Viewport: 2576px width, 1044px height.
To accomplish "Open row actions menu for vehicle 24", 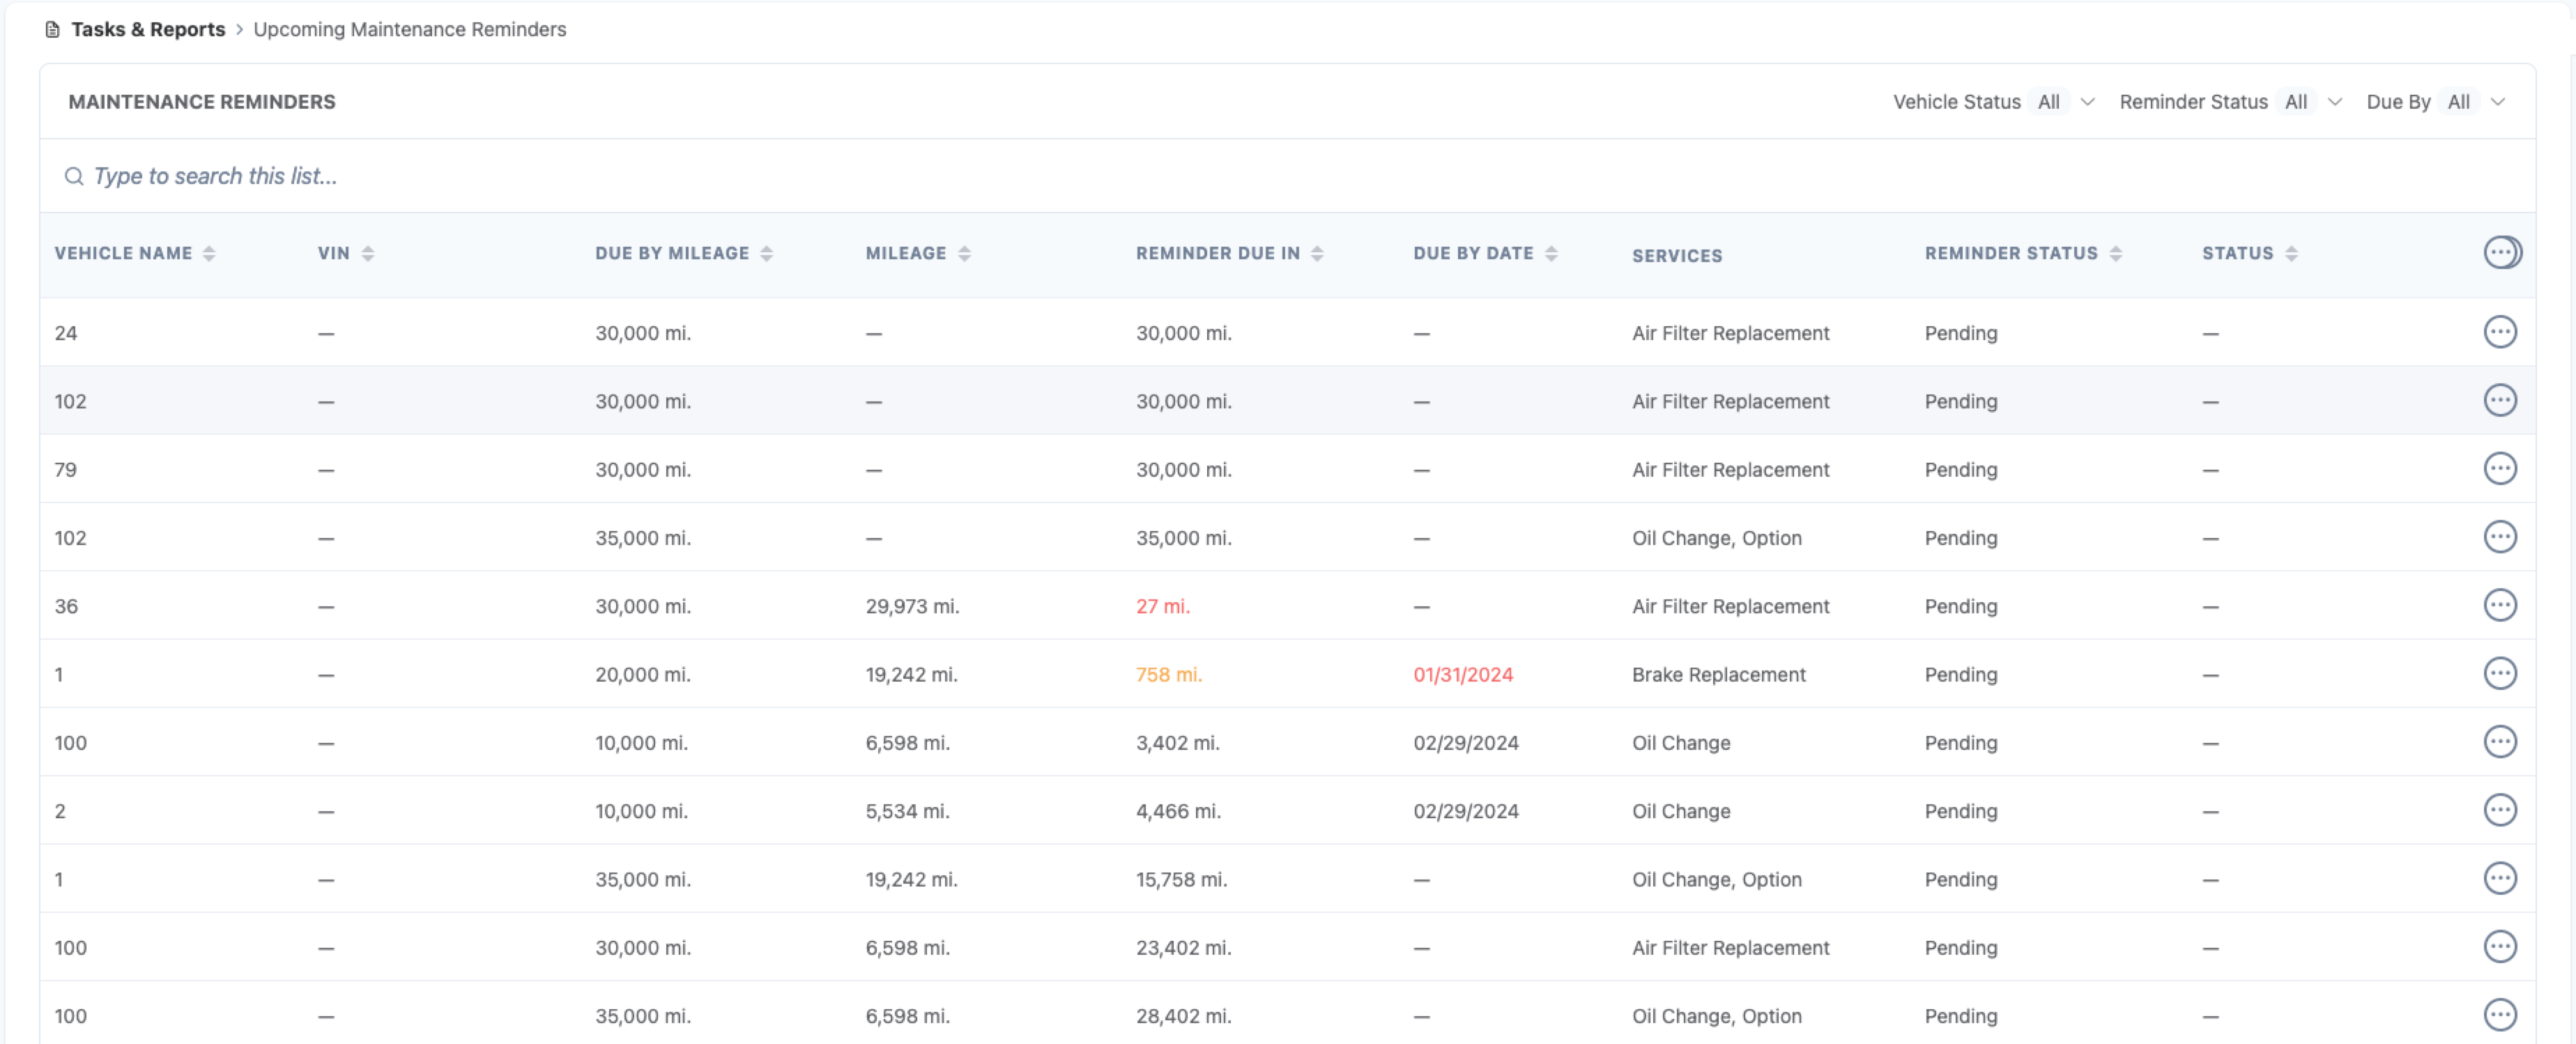I will 2499,332.
